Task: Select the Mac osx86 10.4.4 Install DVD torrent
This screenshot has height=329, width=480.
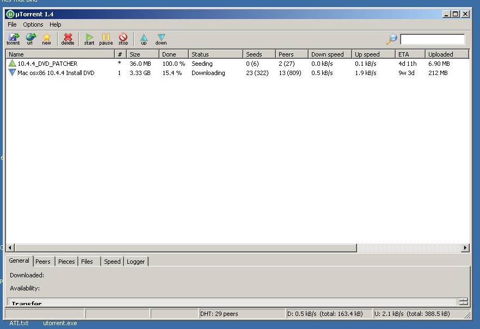Action: 237,73
